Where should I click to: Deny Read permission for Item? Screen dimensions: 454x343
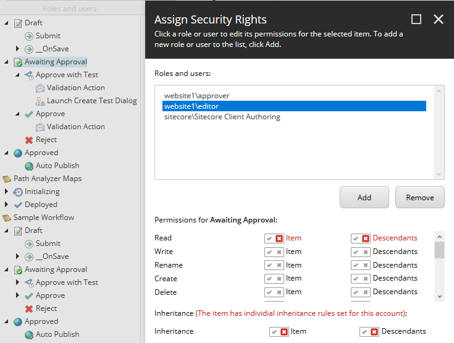[279, 238]
